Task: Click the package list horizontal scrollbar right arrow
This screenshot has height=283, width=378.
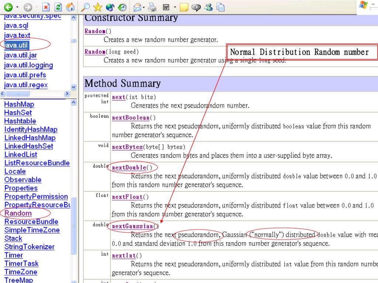Action: (67, 93)
